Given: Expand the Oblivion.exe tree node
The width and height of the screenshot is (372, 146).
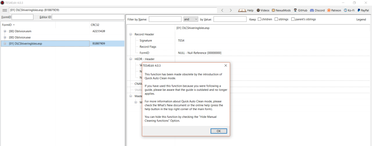Looking at the screenshot, I should point(5,37).
